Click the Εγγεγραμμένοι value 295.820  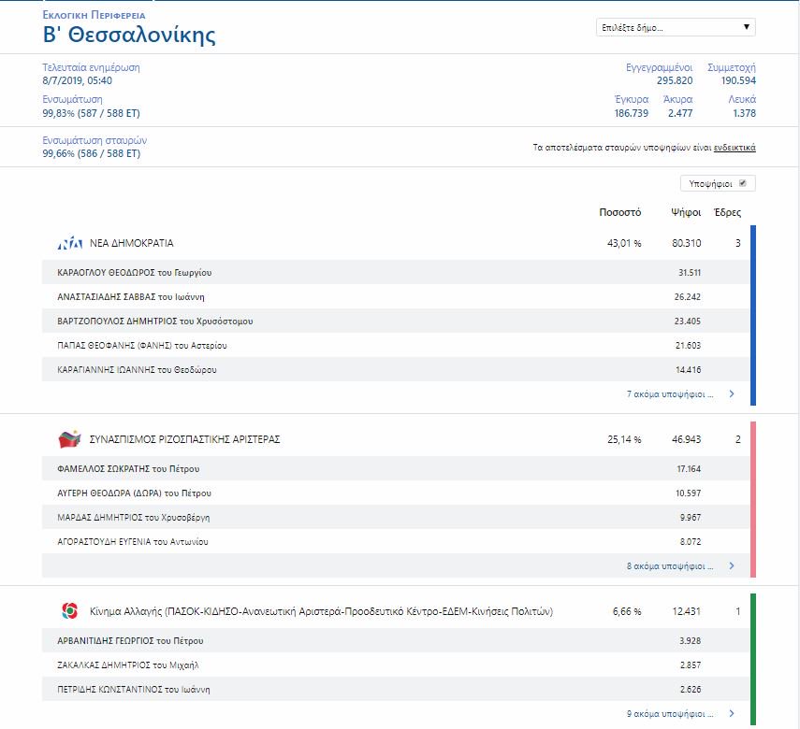pyautogui.click(x=675, y=80)
